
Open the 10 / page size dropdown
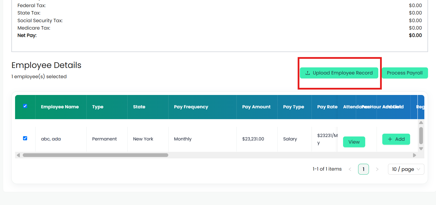tap(406, 169)
